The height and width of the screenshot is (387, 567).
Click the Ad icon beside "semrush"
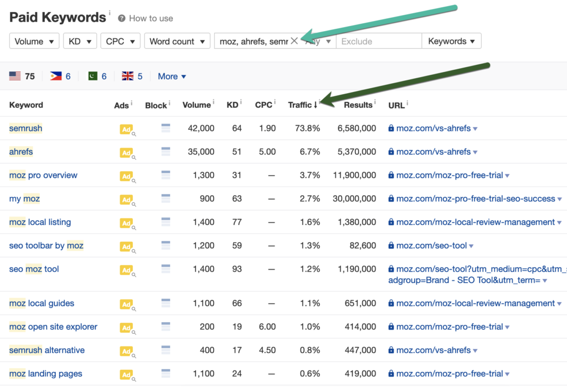click(127, 129)
